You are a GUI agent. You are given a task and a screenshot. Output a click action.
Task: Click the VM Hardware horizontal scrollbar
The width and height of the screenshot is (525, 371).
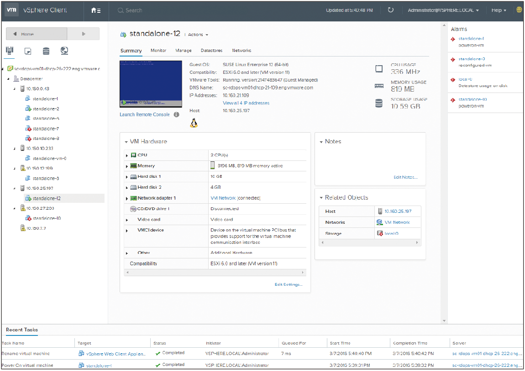(215, 273)
